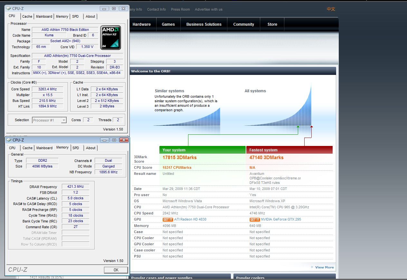Open Cache tab in upper CPU-Z window
407x280 pixels.
point(27,16)
